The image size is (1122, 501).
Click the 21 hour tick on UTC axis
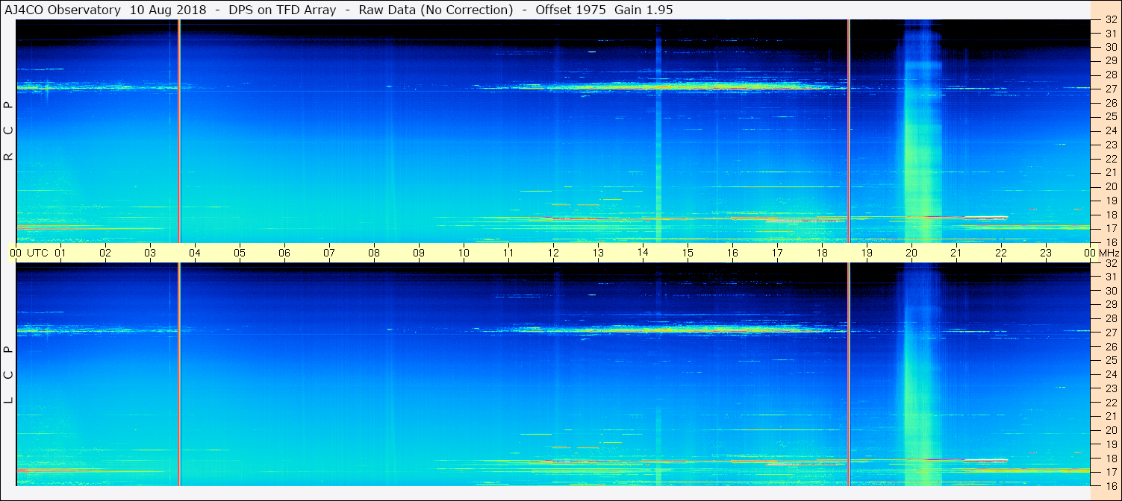click(956, 253)
